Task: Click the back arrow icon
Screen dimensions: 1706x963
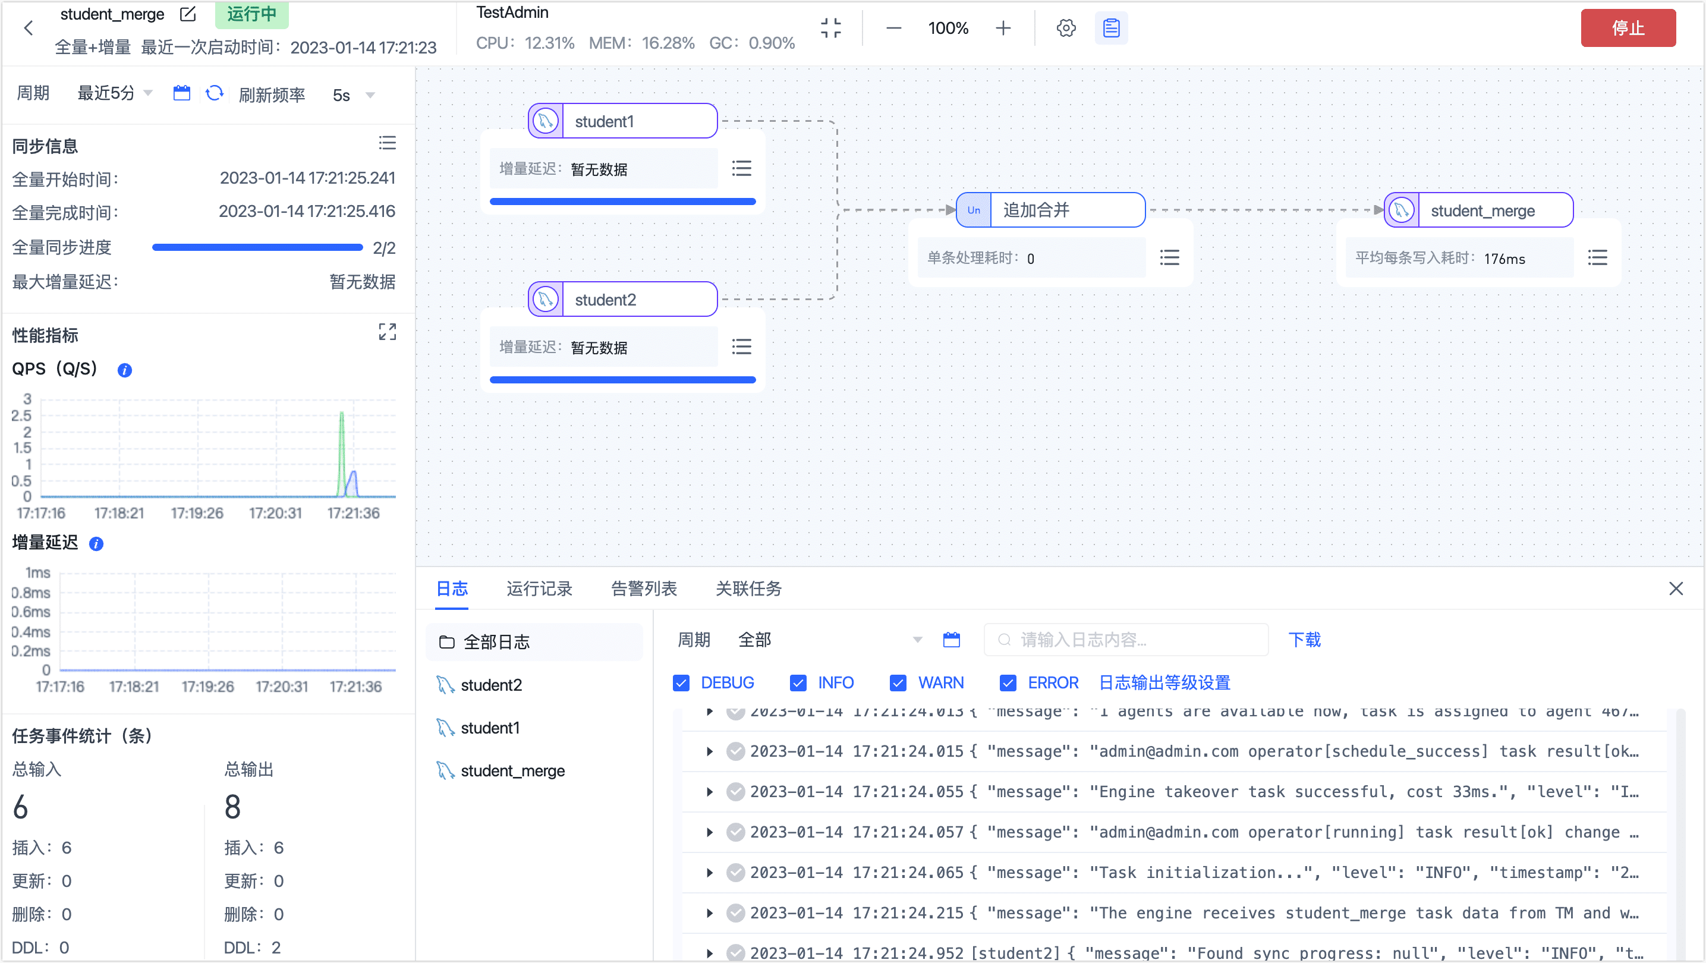Action: (29, 28)
